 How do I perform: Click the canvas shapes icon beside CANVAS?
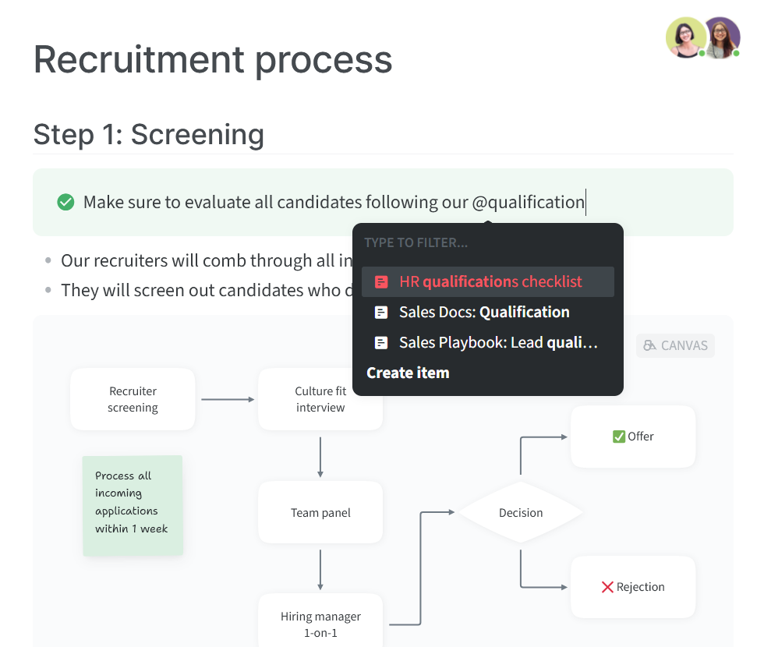(649, 345)
